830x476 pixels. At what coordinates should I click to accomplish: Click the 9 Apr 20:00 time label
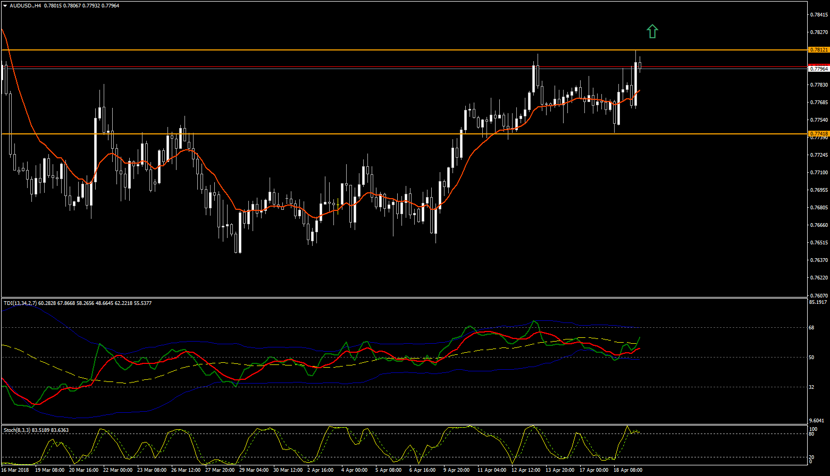pyautogui.click(x=457, y=470)
